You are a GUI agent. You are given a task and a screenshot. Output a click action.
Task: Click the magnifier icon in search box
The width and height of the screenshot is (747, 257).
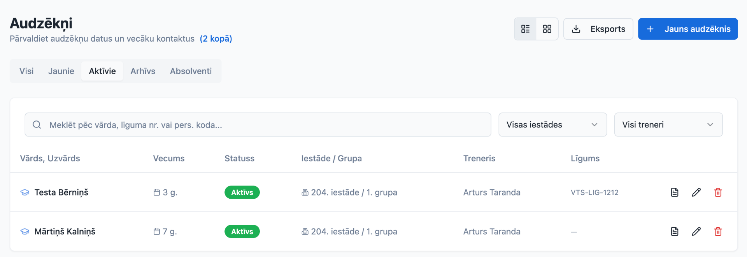point(37,125)
